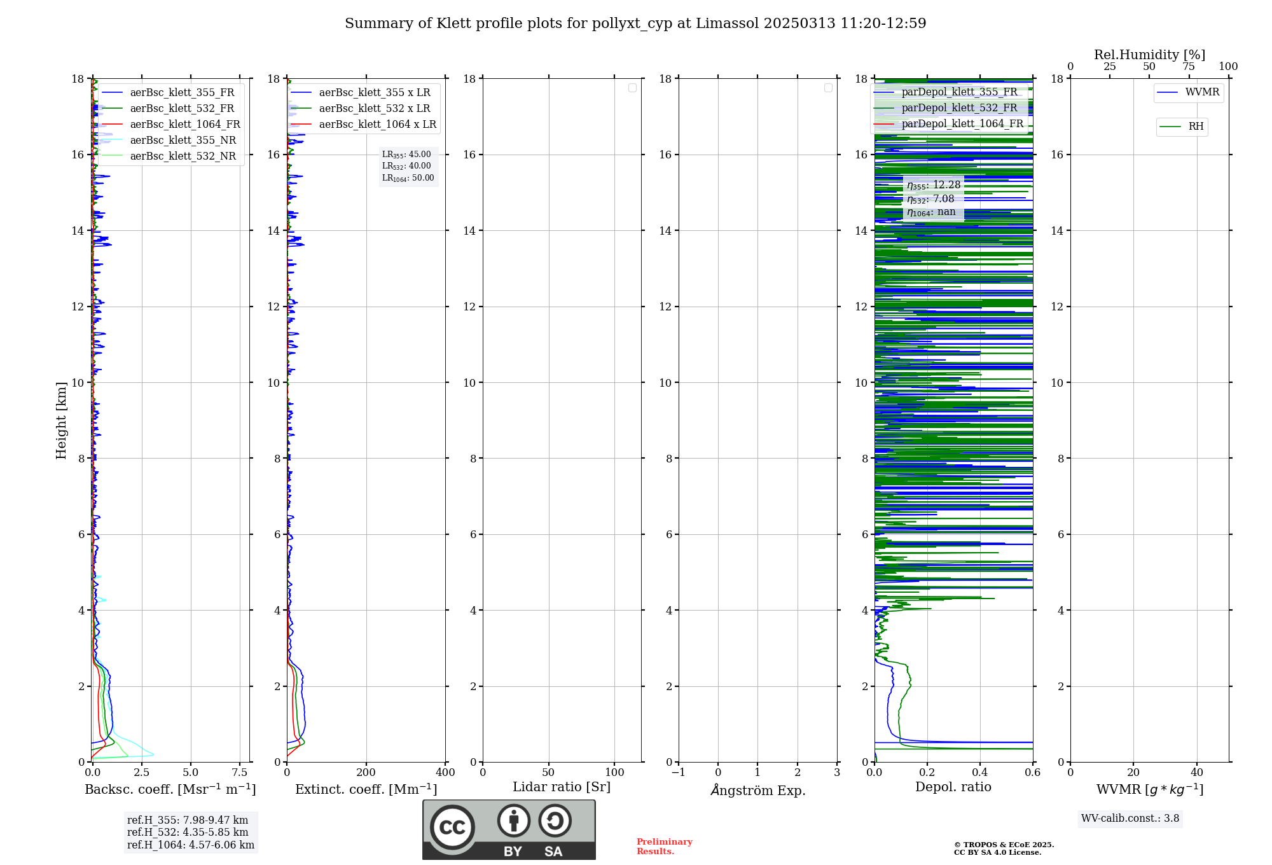Click legend entry parDepol_klett_1064_FR

pyautogui.click(x=950, y=124)
